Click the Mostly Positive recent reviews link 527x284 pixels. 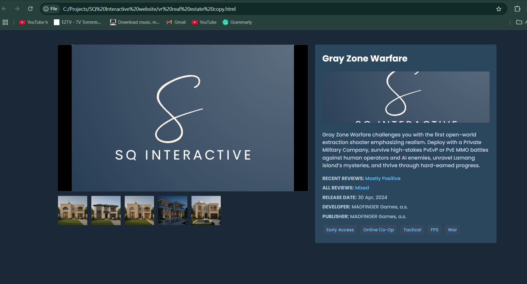[383, 178]
